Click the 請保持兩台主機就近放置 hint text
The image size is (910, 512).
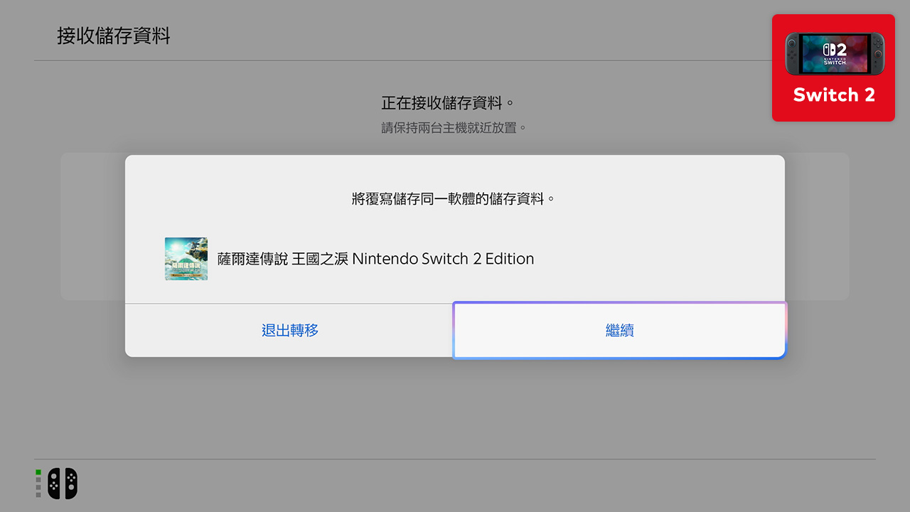click(x=454, y=127)
